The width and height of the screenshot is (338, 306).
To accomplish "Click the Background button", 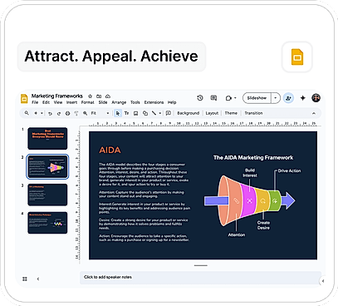I will [189, 113].
